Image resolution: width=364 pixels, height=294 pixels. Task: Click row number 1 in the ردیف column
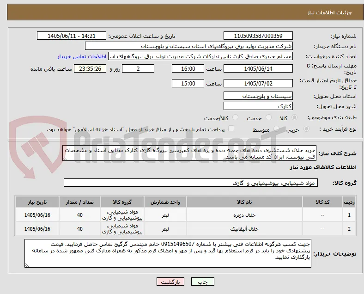pos(349,215)
